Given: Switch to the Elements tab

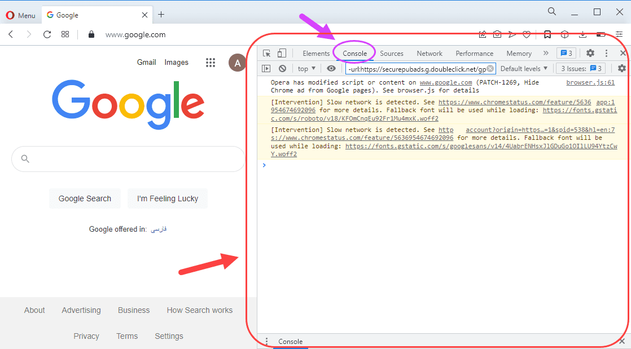Looking at the screenshot, I should click(316, 54).
